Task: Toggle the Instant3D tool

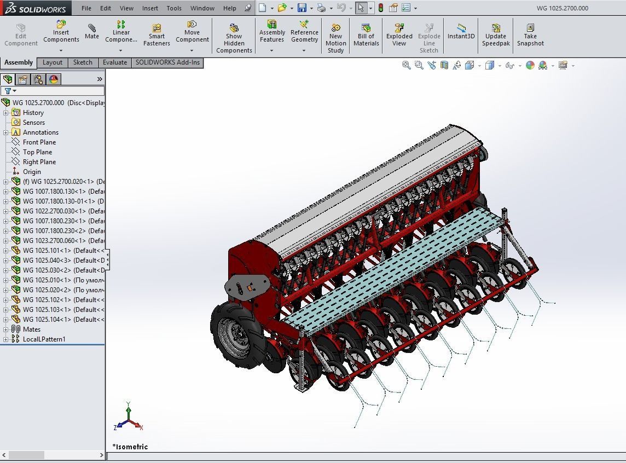Action: (x=461, y=31)
